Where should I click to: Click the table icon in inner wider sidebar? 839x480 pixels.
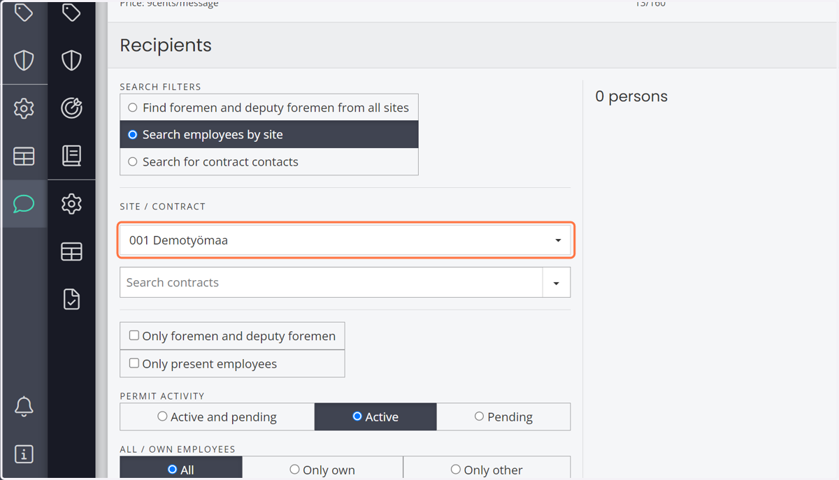coord(71,252)
